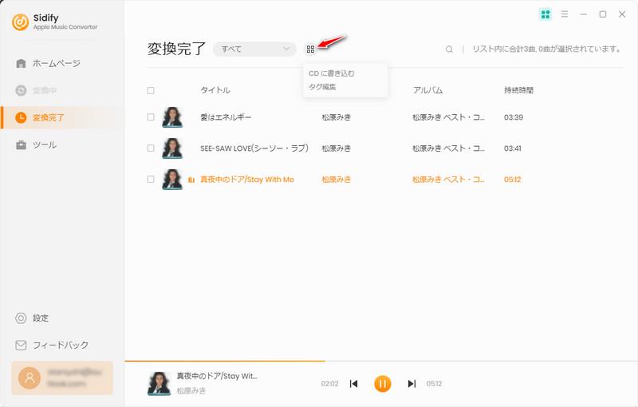Click song title SEE-SAW LOVE(シーソー・ラブ)

(254, 148)
